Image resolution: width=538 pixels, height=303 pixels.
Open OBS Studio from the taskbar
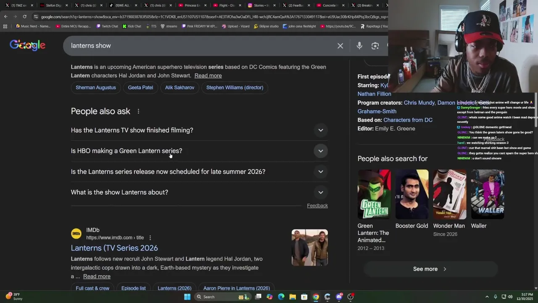tap(351, 297)
